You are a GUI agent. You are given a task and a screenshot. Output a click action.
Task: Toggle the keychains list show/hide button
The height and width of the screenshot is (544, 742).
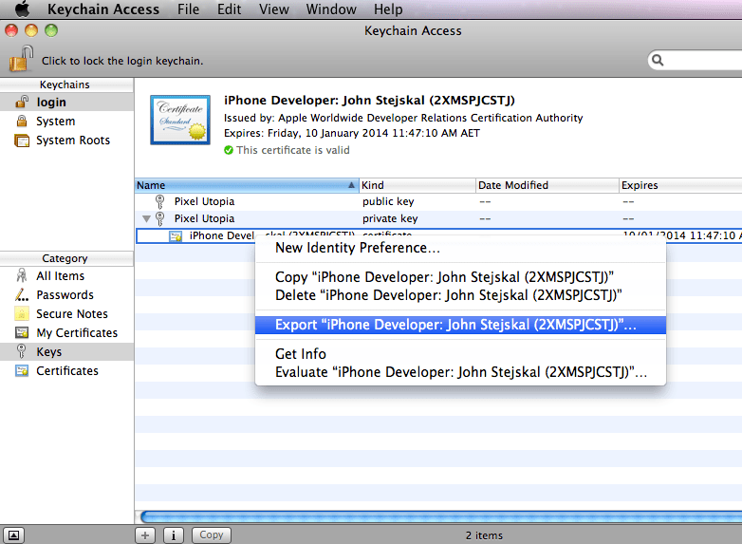pos(13,535)
